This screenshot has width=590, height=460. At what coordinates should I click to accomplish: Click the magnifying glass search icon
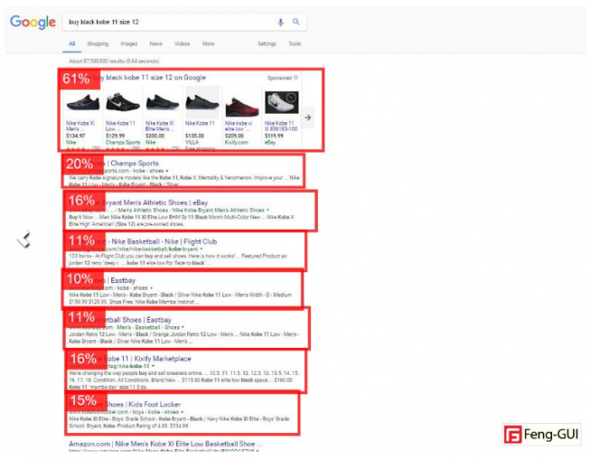tap(296, 22)
